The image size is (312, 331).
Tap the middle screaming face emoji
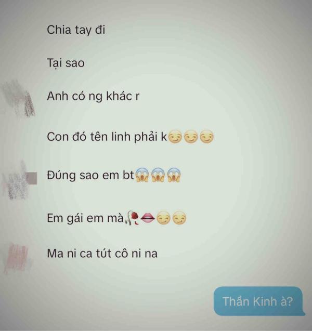(158, 175)
